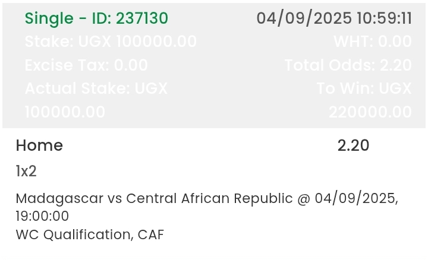Click the Actual Stake: UGX label
The width and height of the screenshot is (428, 260).
pos(96,88)
